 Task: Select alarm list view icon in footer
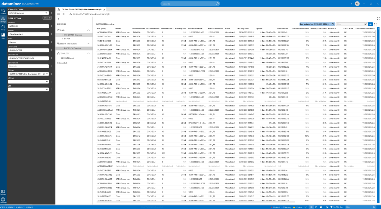click(x=311, y=207)
